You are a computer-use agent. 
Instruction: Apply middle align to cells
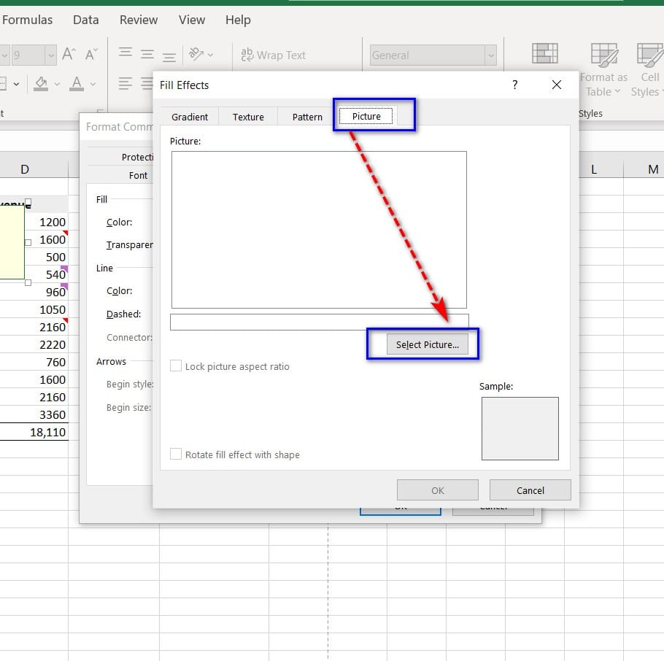coord(147,54)
